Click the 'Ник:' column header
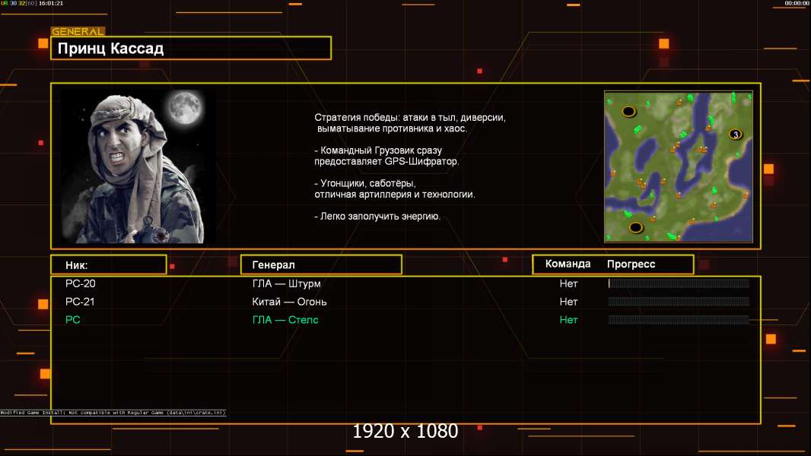The height and width of the screenshot is (456, 811). (x=109, y=265)
